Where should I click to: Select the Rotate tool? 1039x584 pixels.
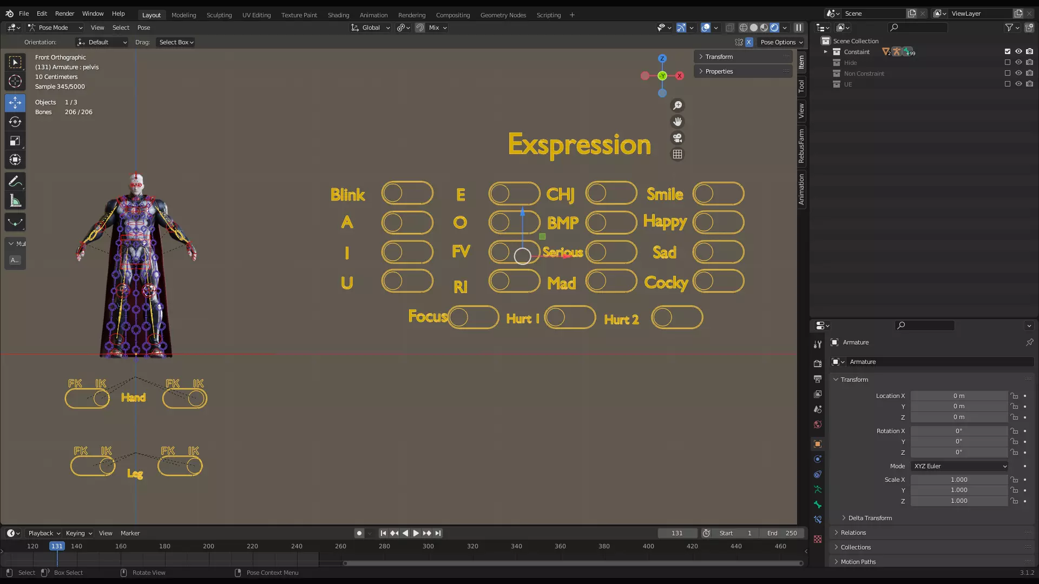[x=15, y=122]
